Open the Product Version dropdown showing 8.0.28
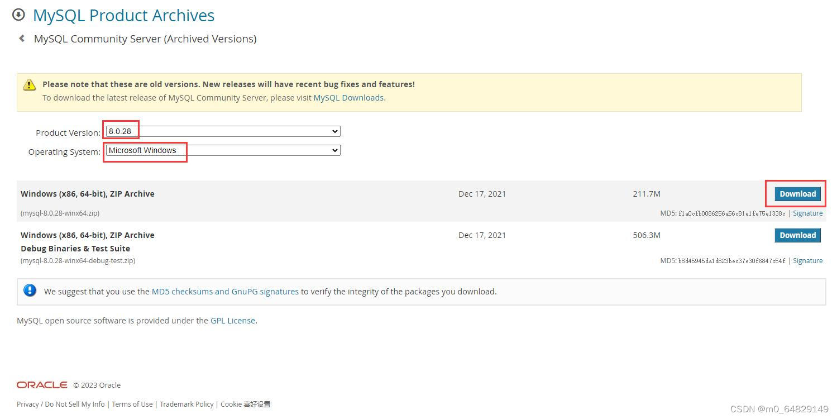 point(223,131)
